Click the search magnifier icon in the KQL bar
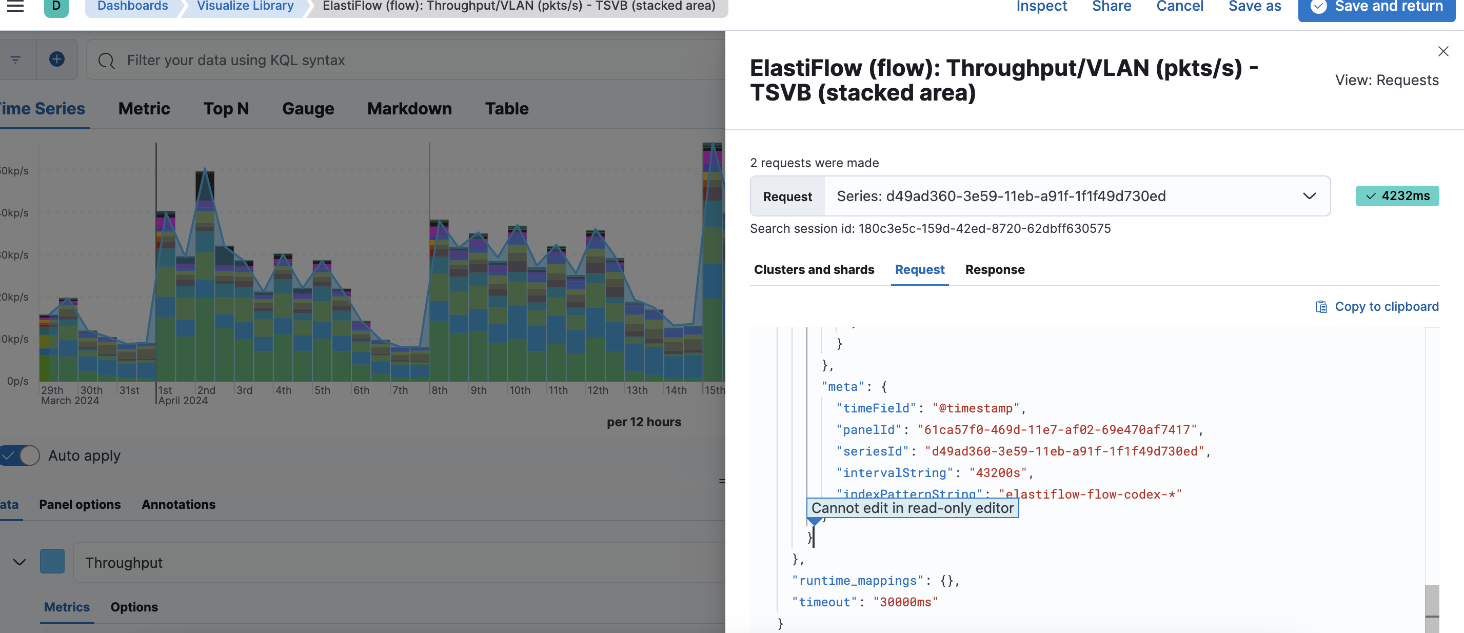1464x633 pixels. 106,60
